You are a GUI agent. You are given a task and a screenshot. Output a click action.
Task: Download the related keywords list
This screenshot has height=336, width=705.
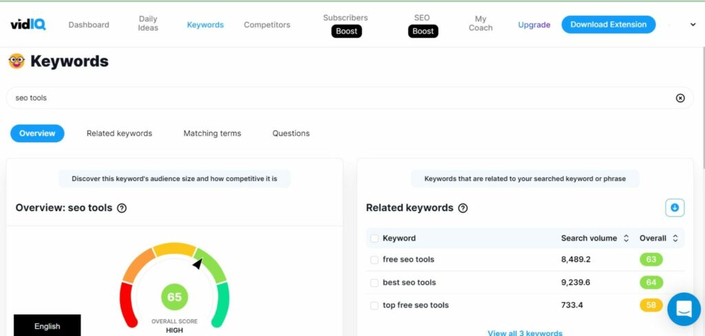click(x=675, y=208)
